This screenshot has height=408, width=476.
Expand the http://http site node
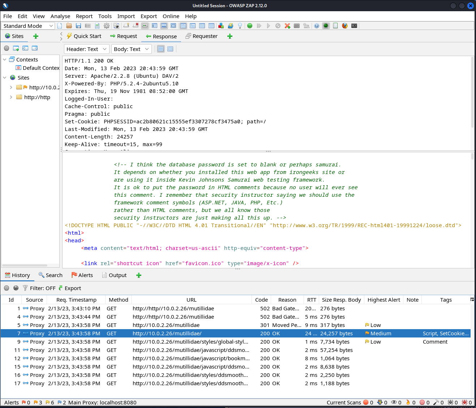[11, 97]
